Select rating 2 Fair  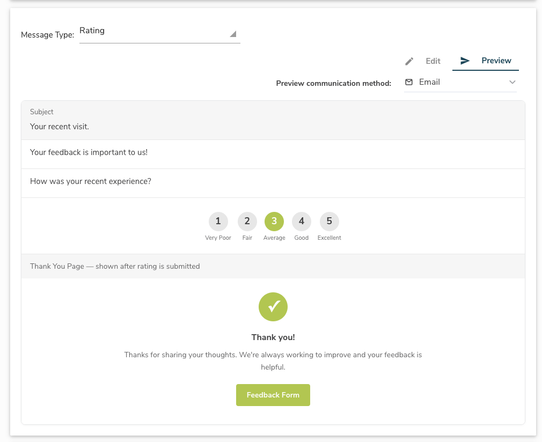pyautogui.click(x=247, y=221)
